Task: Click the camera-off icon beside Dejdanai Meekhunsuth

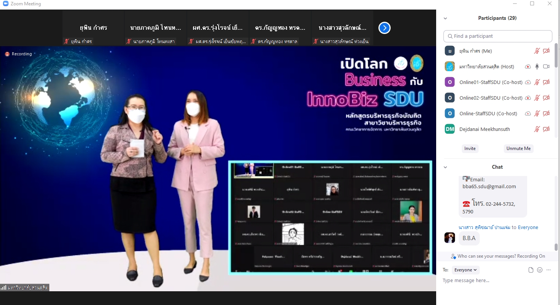Action: pyautogui.click(x=546, y=129)
